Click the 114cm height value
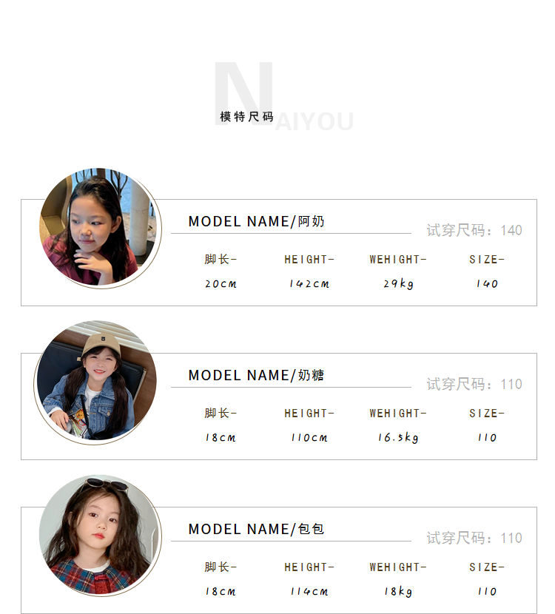The image size is (555, 614). pyautogui.click(x=309, y=592)
